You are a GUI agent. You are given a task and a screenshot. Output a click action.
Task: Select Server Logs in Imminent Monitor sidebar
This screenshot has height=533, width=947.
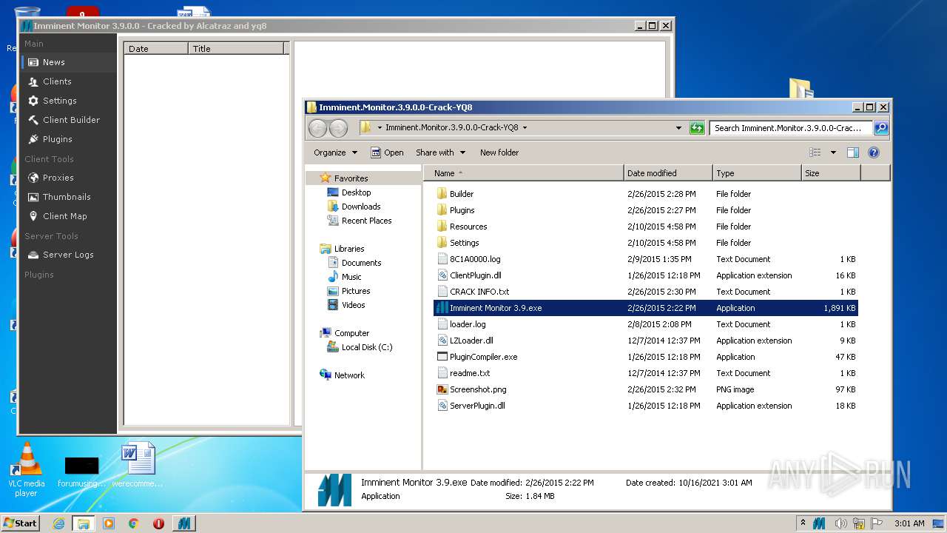[x=68, y=255]
